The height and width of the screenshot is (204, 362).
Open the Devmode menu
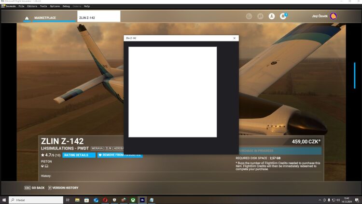11,6
